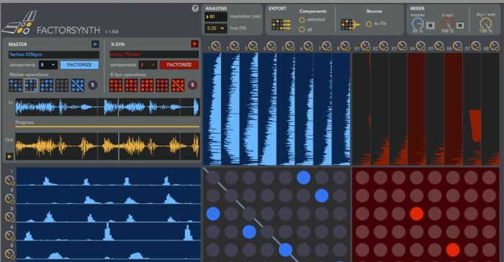Click the knob icon beside activation row 4
Image resolution: width=504 pixels, height=262 pixels.
pyautogui.click(x=9, y=236)
